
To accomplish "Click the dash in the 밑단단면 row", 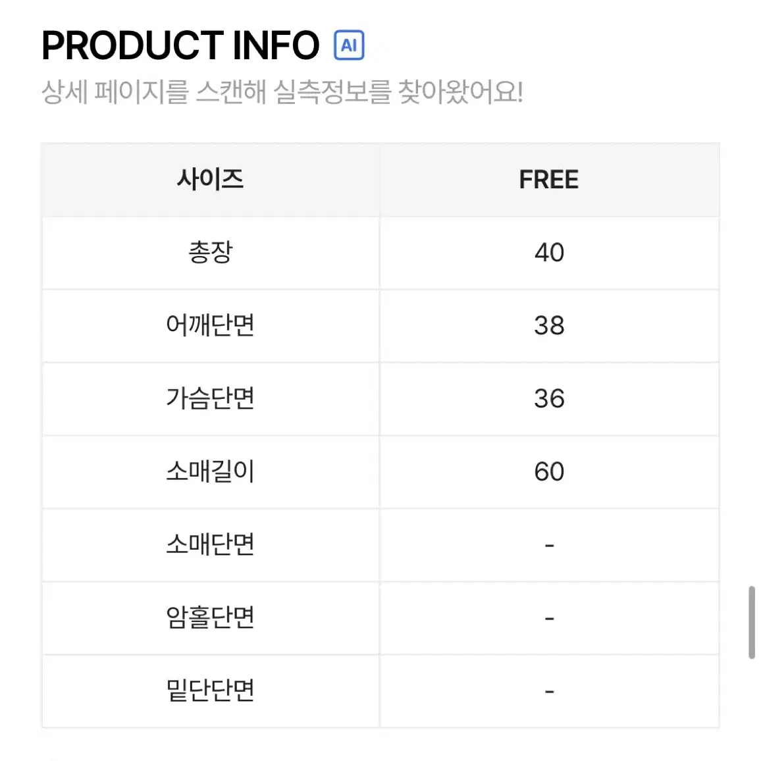I will (x=550, y=691).
